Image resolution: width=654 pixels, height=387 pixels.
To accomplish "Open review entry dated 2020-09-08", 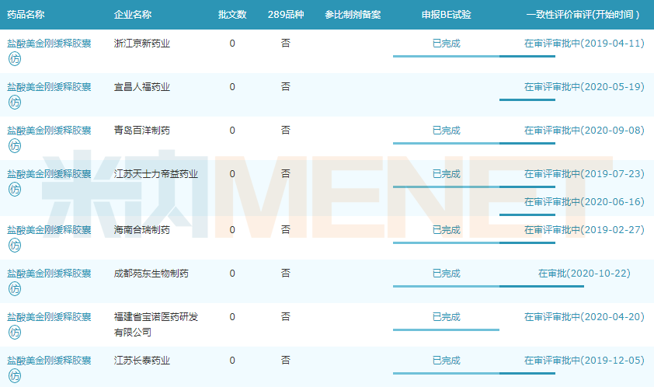I will (584, 131).
